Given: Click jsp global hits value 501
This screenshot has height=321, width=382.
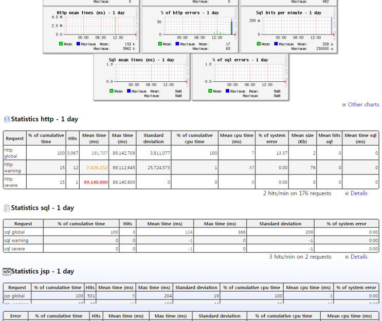Looking at the screenshot, I should point(91,296).
